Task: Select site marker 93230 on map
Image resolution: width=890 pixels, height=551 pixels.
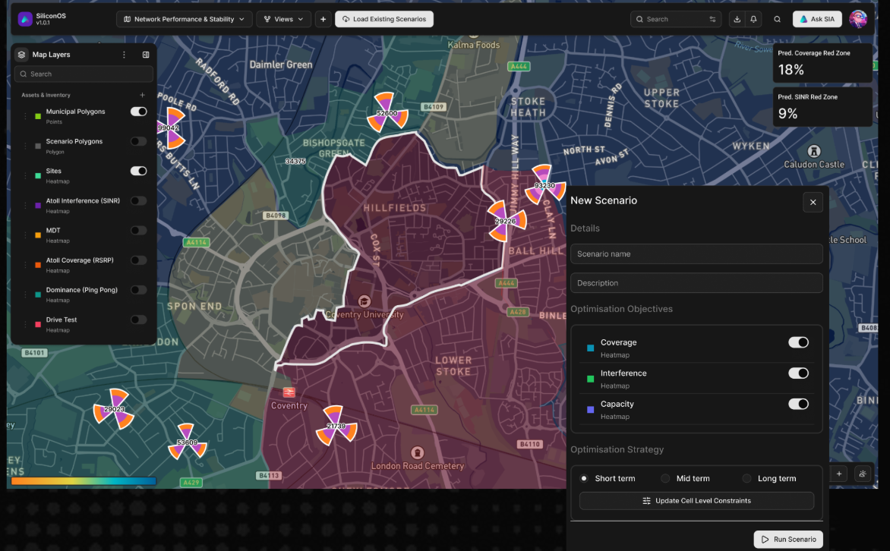Action: click(x=544, y=185)
